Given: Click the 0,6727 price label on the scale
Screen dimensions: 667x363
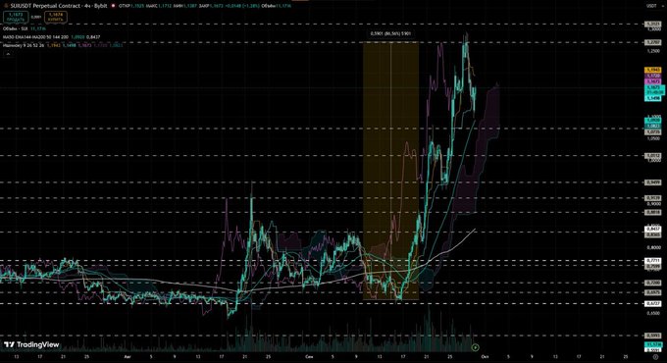Looking at the screenshot, I should 653,303.
